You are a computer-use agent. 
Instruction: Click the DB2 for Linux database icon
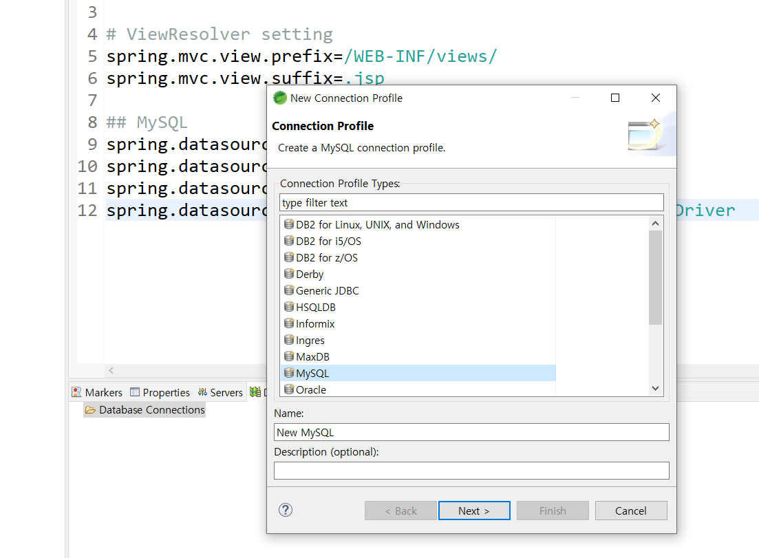[289, 224]
